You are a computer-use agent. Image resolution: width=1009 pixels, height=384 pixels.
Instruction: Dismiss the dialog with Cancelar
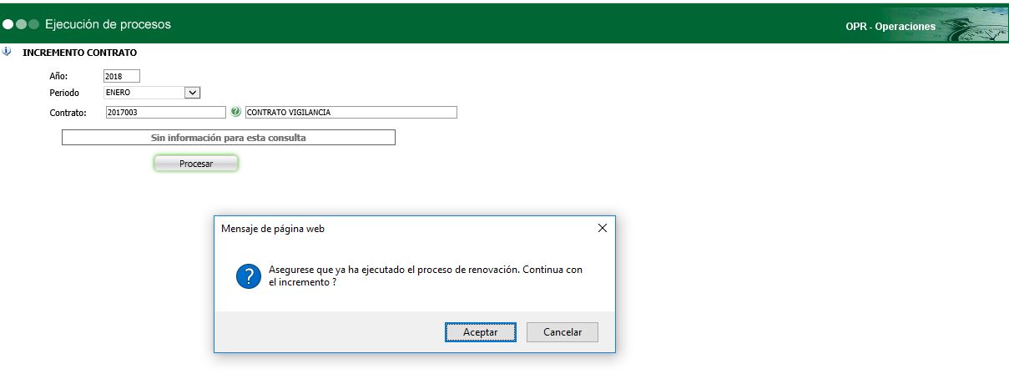[x=563, y=332]
